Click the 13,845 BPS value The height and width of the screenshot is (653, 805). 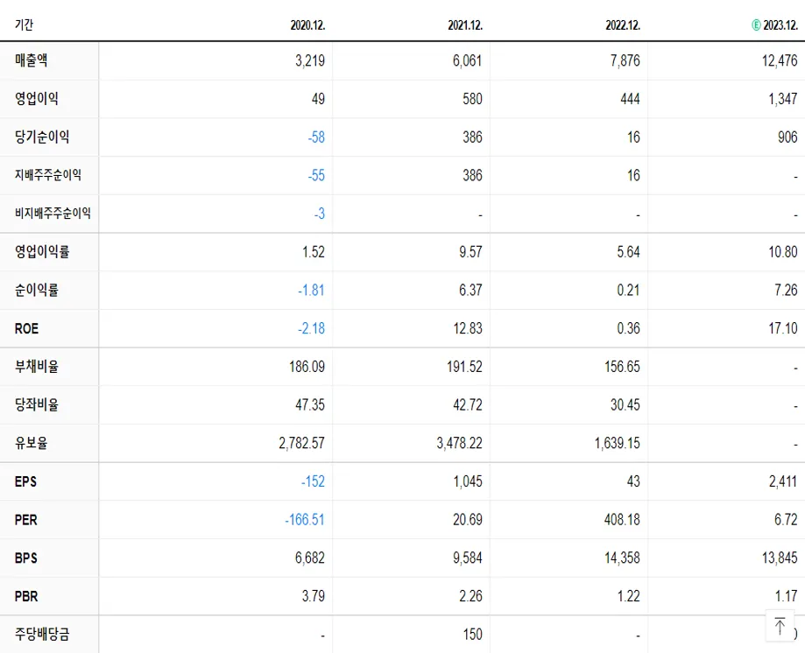point(780,558)
